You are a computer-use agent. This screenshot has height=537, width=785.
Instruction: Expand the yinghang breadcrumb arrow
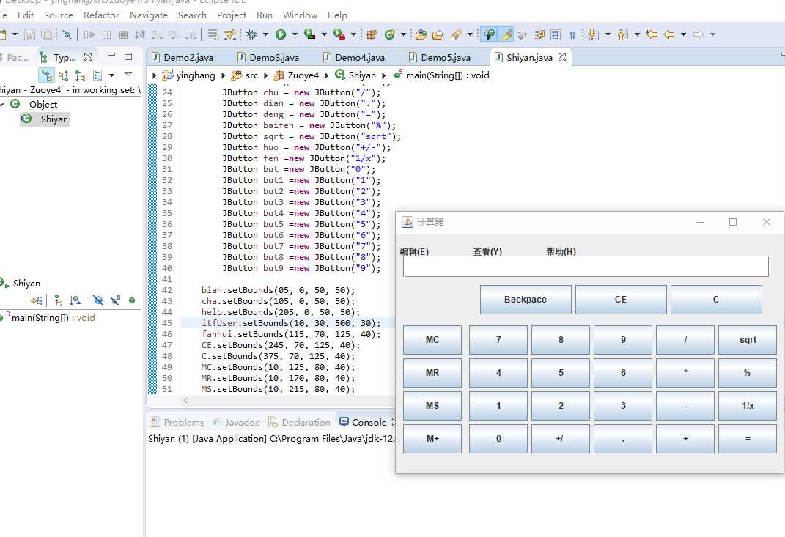coord(223,75)
